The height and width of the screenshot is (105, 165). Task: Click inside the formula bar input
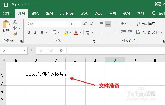coord(116,51)
